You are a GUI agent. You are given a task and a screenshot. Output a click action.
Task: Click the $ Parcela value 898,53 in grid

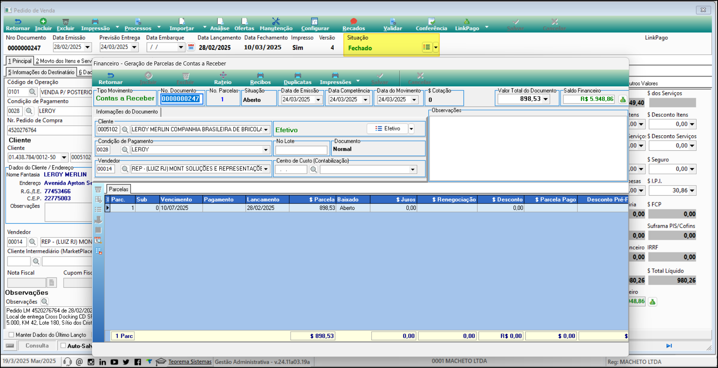313,208
